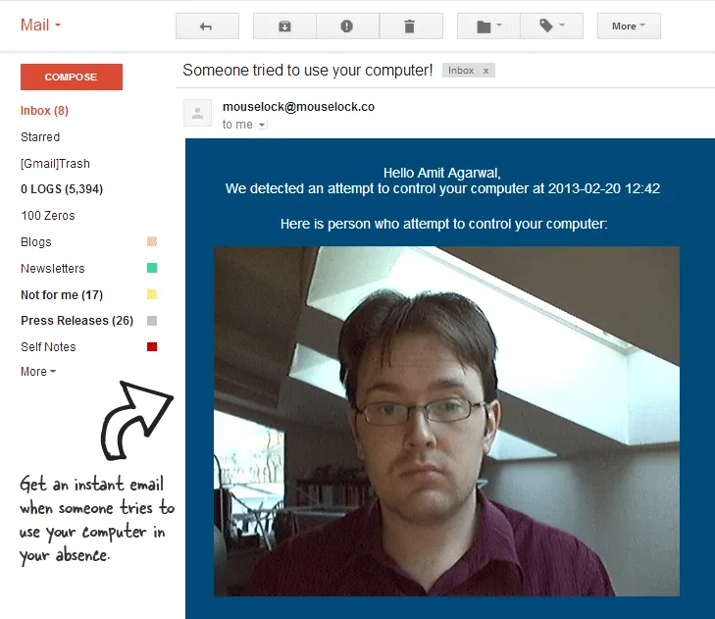This screenshot has width=715, height=619.
Task: Open the Labels tag icon menu
Action: (x=552, y=26)
